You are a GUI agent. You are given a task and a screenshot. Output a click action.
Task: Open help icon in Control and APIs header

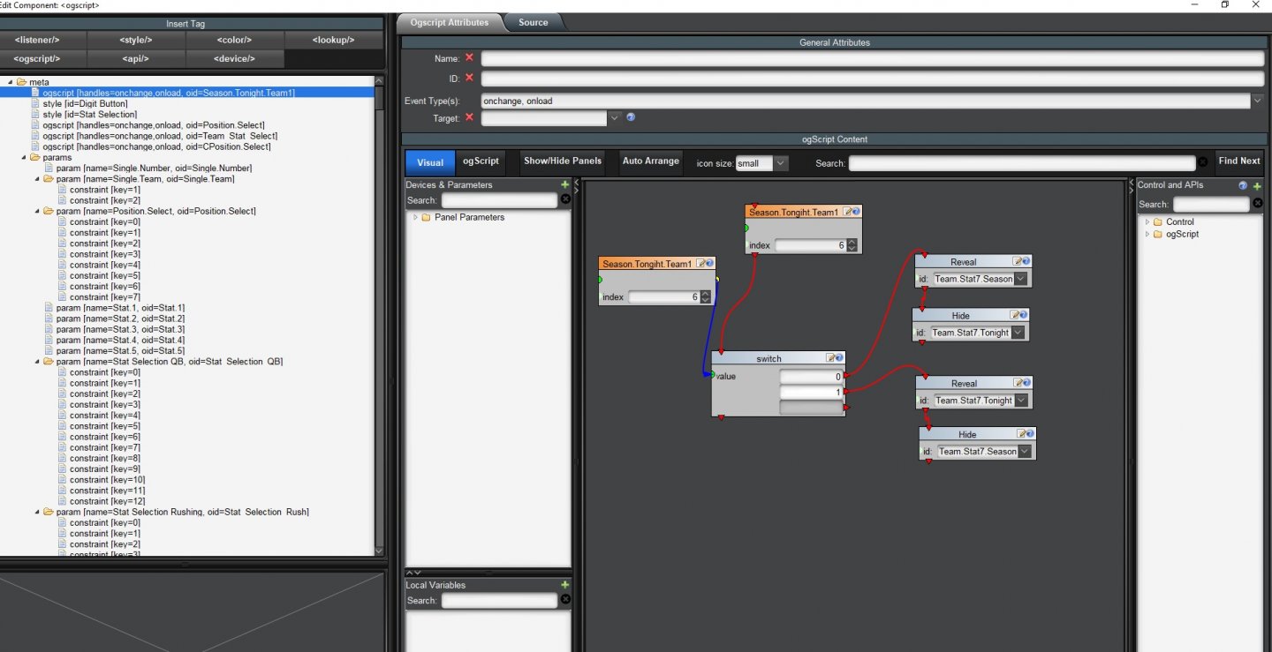[1243, 185]
